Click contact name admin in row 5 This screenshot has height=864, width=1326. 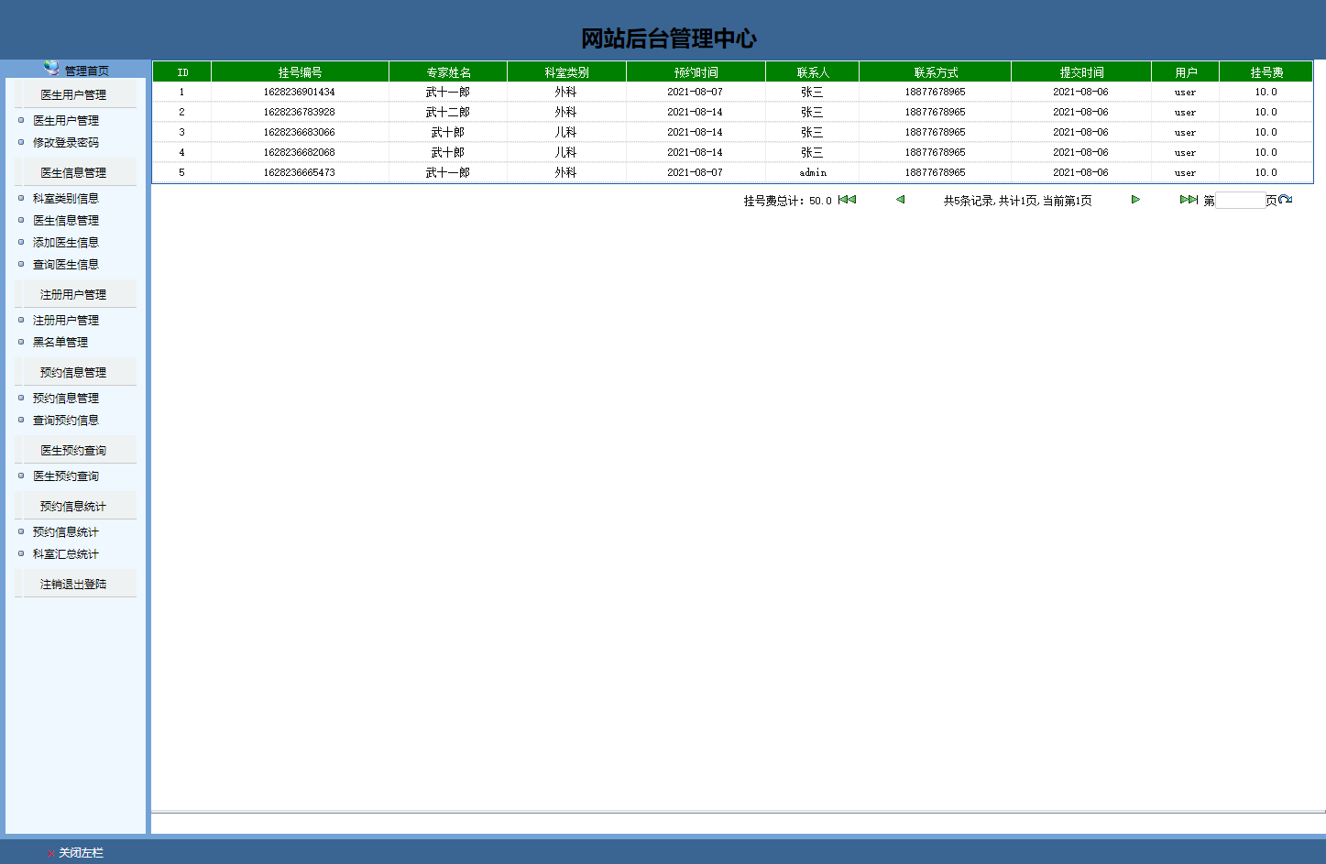pyautogui.click(x=813, y=172)
